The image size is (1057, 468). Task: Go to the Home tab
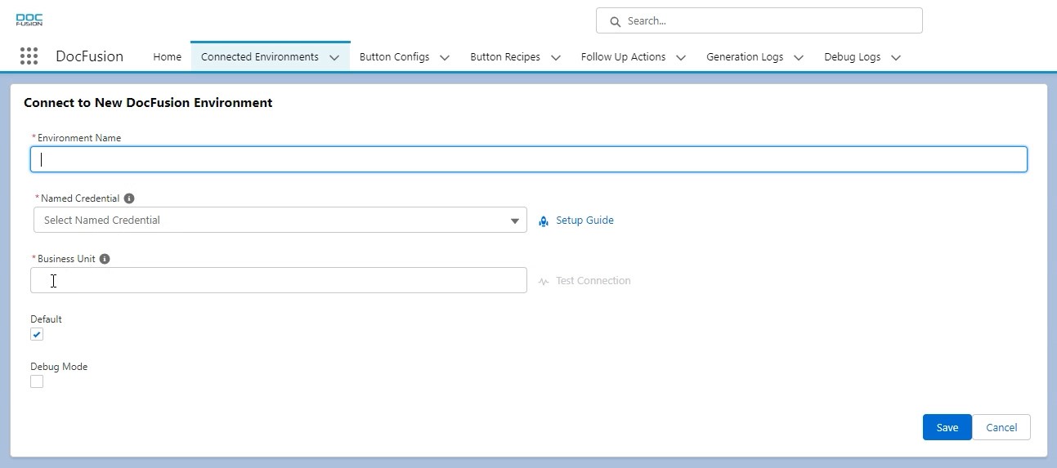[167, 57]
